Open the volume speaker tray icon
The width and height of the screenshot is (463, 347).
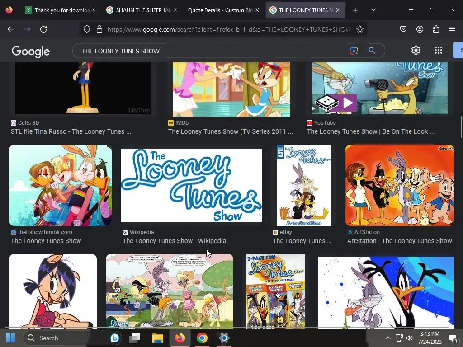click(x=409, y=338)
